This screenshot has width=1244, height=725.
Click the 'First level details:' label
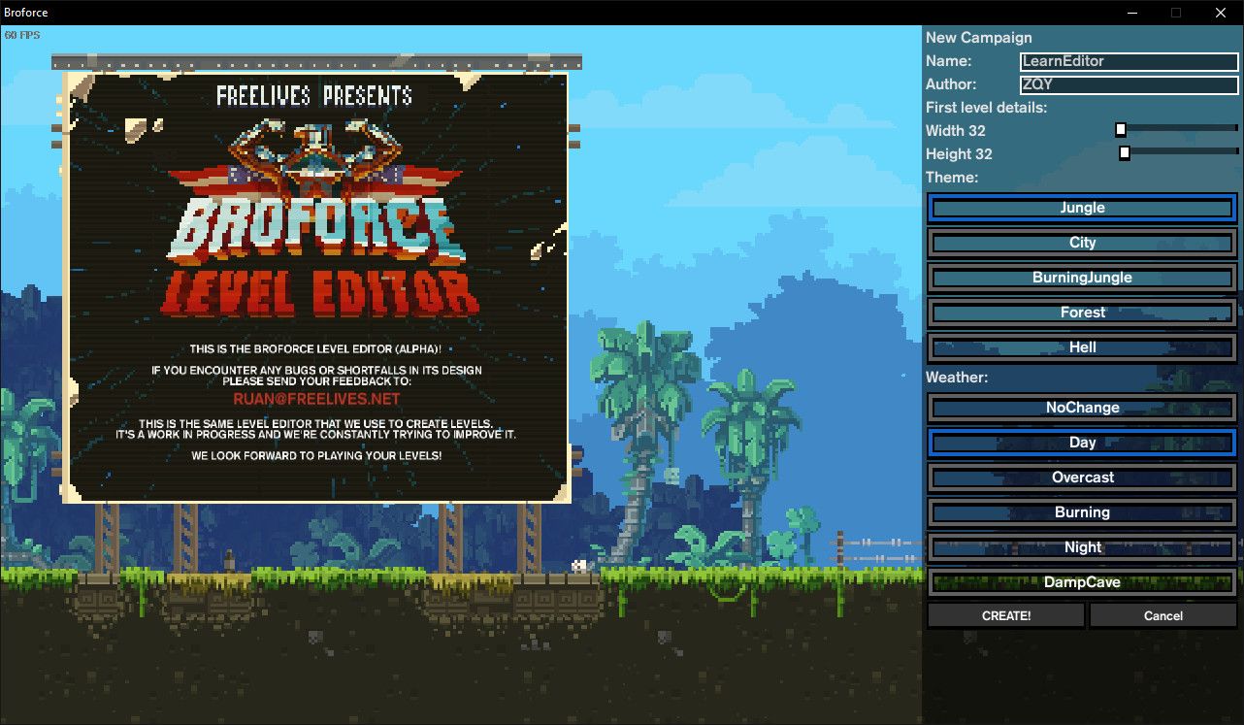986,108
